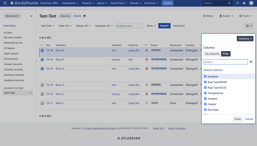Open the user profile avatar
The width and height of the screenshot is (257, 146).
point(251,3)
